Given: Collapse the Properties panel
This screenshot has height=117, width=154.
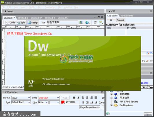Looking at the screenshot, I should click(6, 92).
